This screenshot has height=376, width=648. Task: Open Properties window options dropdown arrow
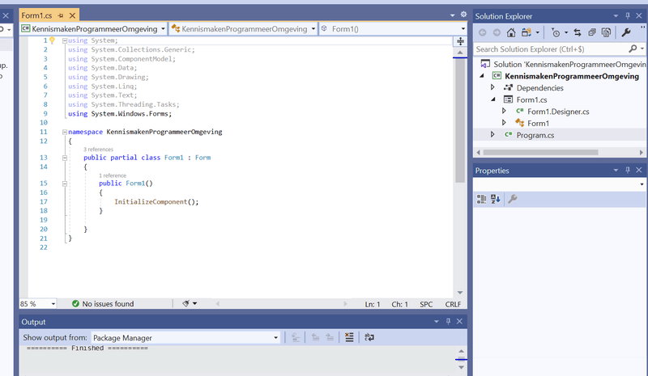[x=616, y=170]
